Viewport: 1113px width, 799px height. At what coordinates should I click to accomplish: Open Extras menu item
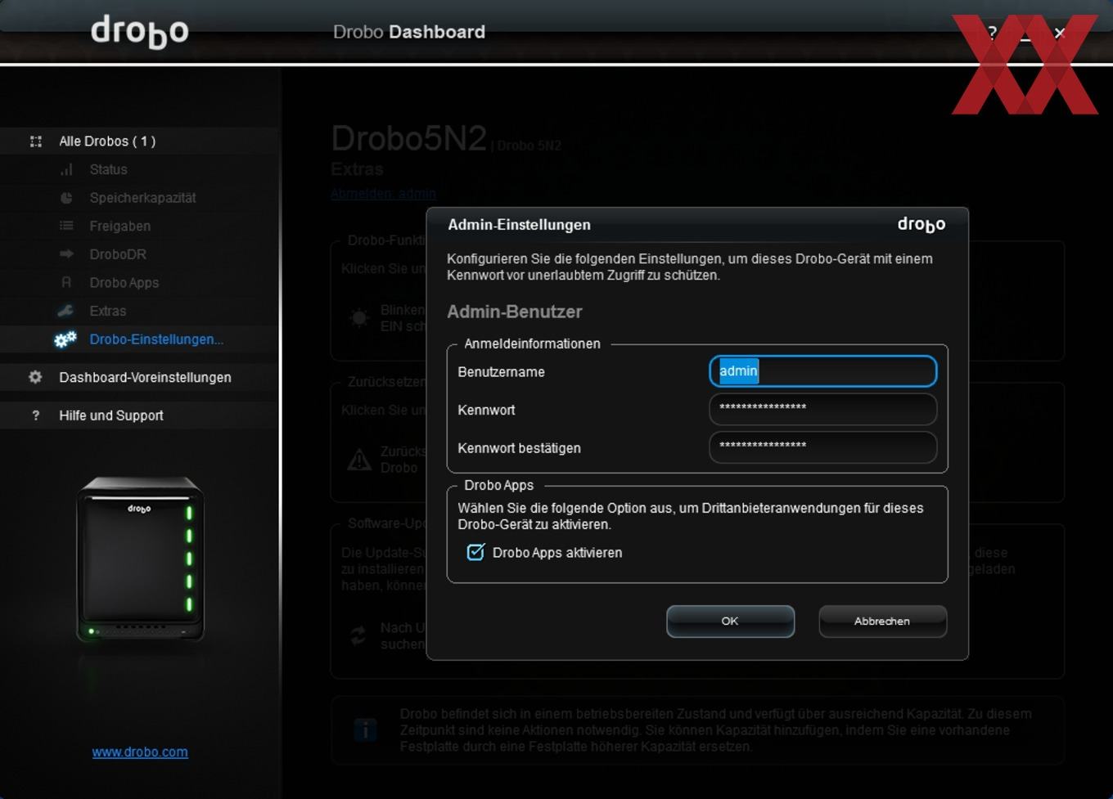pos(108,311)
